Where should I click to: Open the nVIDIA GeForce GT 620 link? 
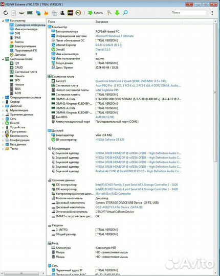coord(109,140)
